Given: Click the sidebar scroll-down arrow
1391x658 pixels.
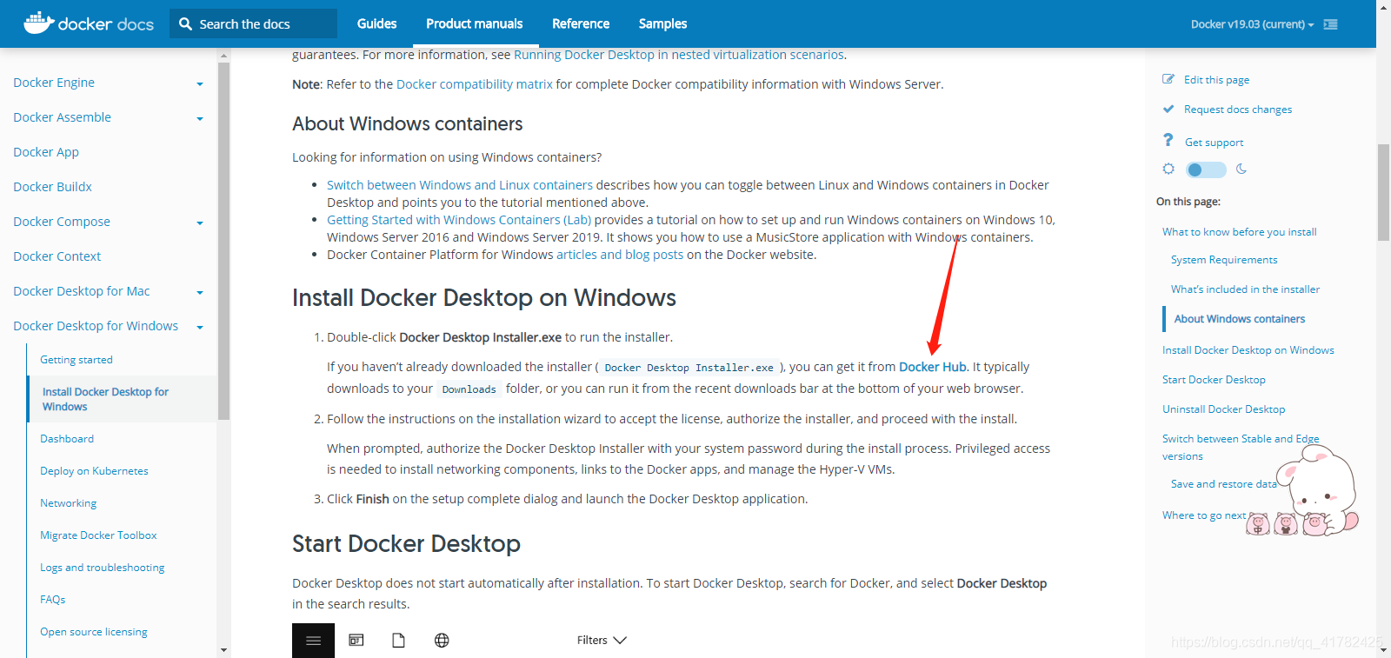Looking at the screenshot, I should (223, 649).
